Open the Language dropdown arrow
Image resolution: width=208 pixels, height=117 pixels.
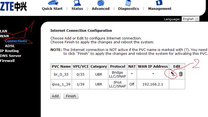point(197,19)
